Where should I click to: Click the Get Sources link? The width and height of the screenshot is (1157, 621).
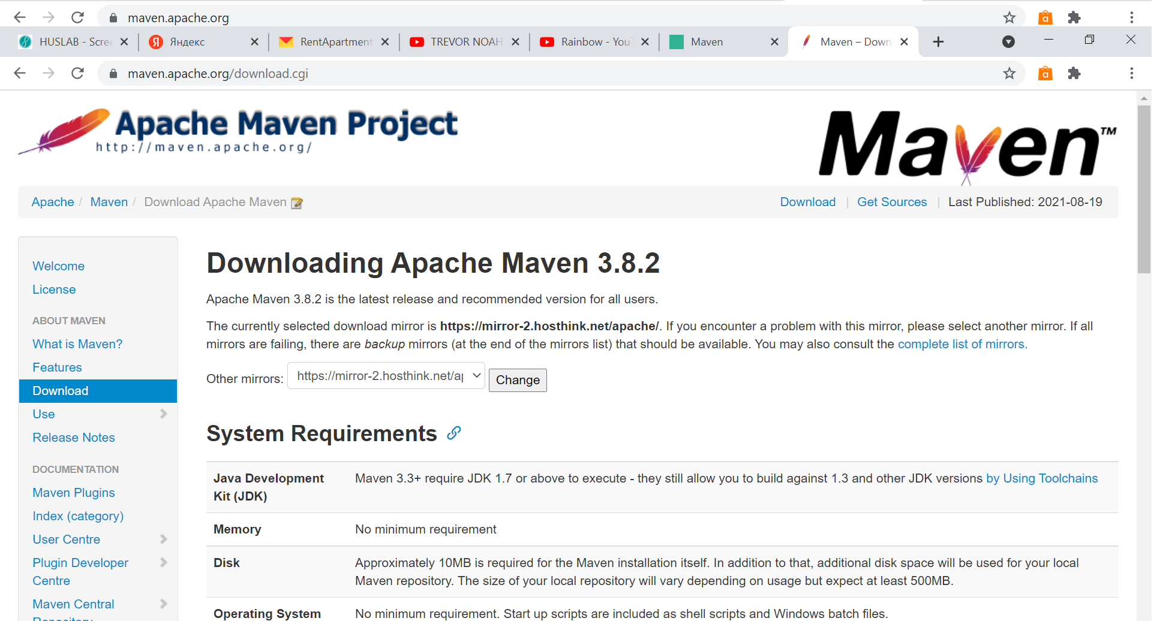[892, 202]
